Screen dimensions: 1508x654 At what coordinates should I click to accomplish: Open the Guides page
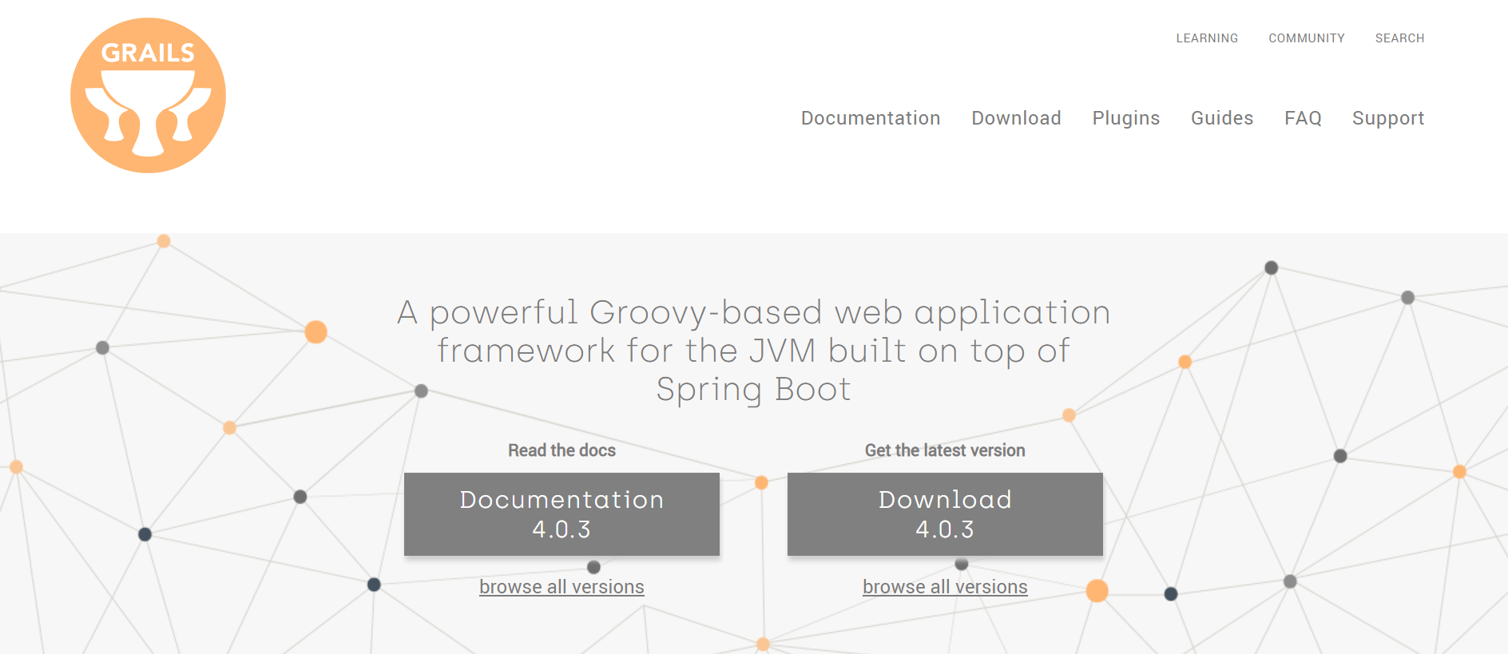pos(1222,118)
